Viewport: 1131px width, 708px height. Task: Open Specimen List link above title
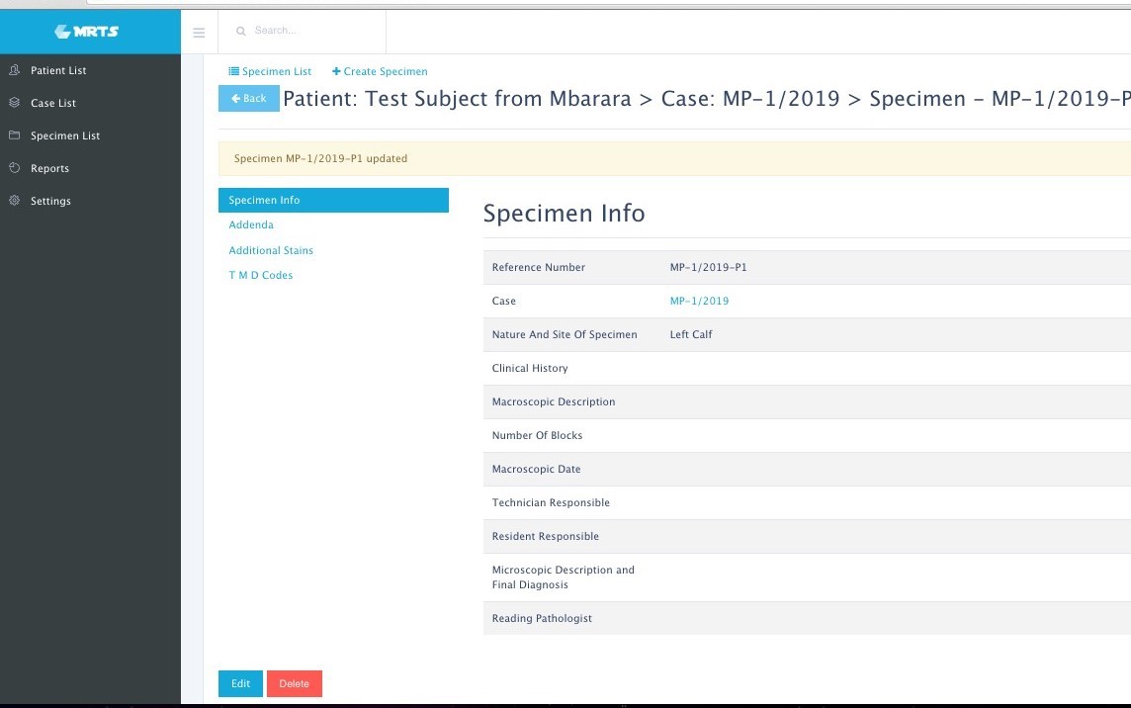[270, 71]
